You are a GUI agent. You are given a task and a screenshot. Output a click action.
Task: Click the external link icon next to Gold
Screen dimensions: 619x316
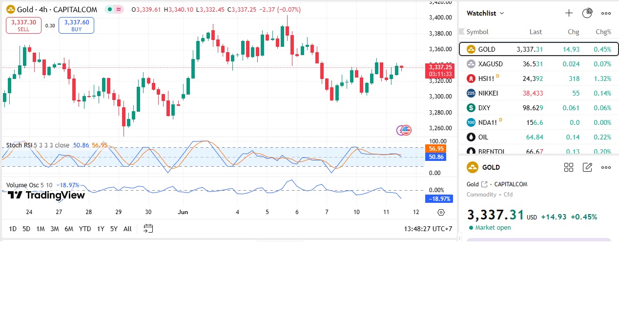click(x=484, y=184)
